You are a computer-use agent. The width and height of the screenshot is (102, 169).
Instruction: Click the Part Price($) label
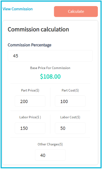(x=30, y=90)
